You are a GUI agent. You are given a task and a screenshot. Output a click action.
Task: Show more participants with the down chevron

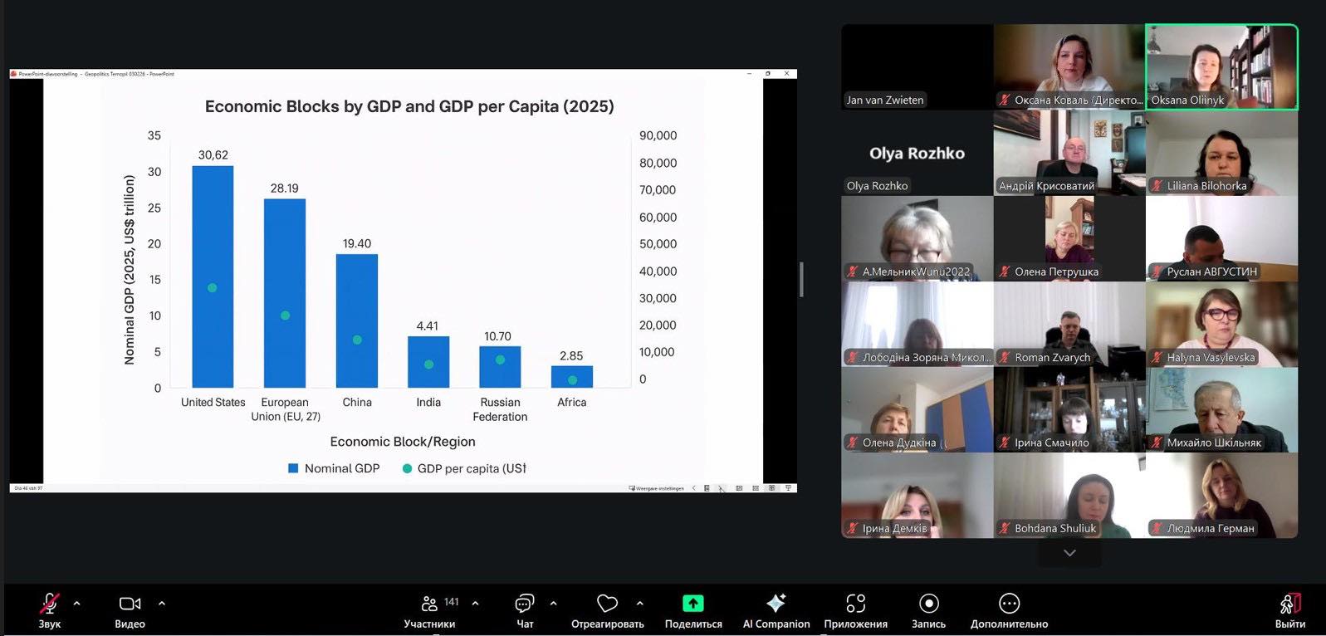click(x=1069, y=553)
